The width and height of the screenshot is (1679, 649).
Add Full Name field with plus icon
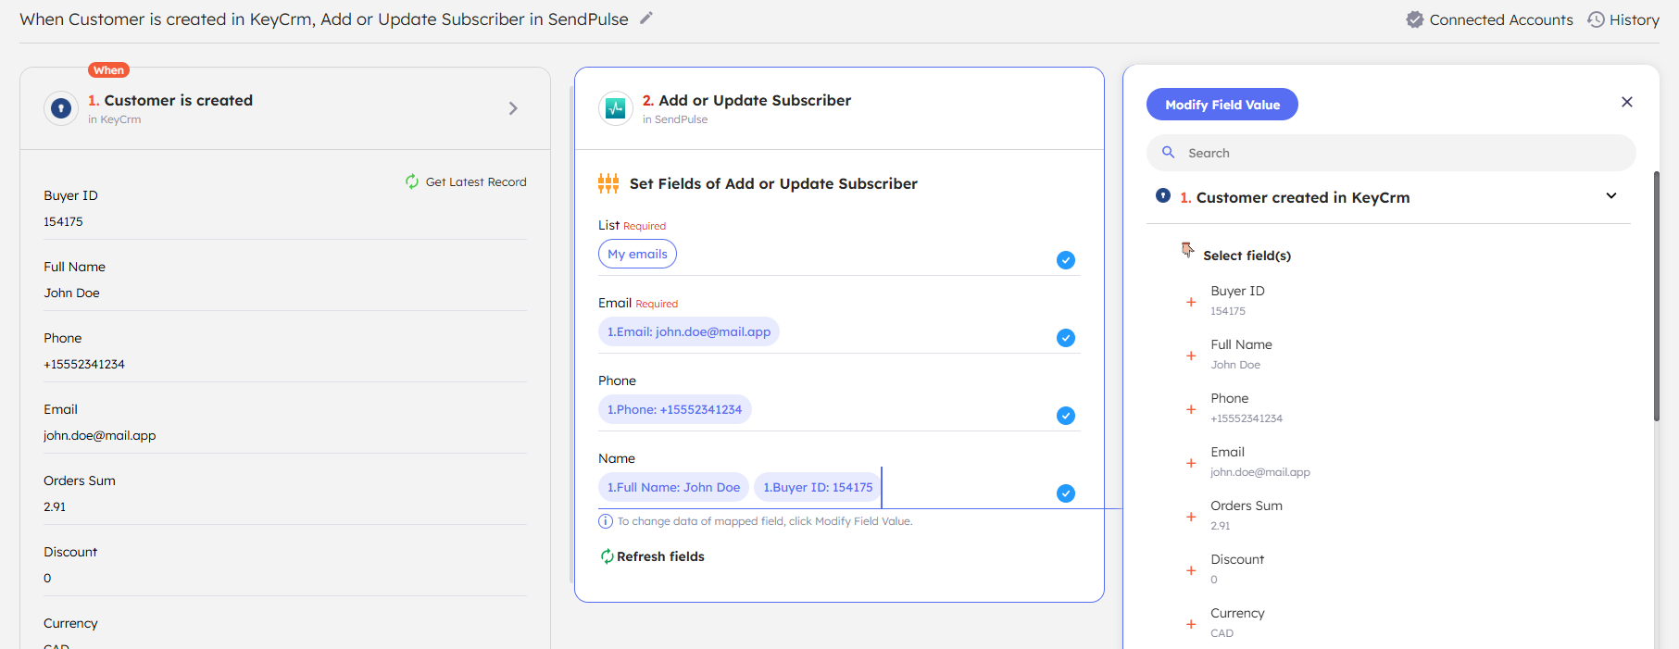(x=1191, y=356)
